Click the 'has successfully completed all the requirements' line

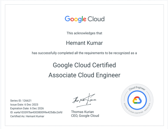click(84, 53)
